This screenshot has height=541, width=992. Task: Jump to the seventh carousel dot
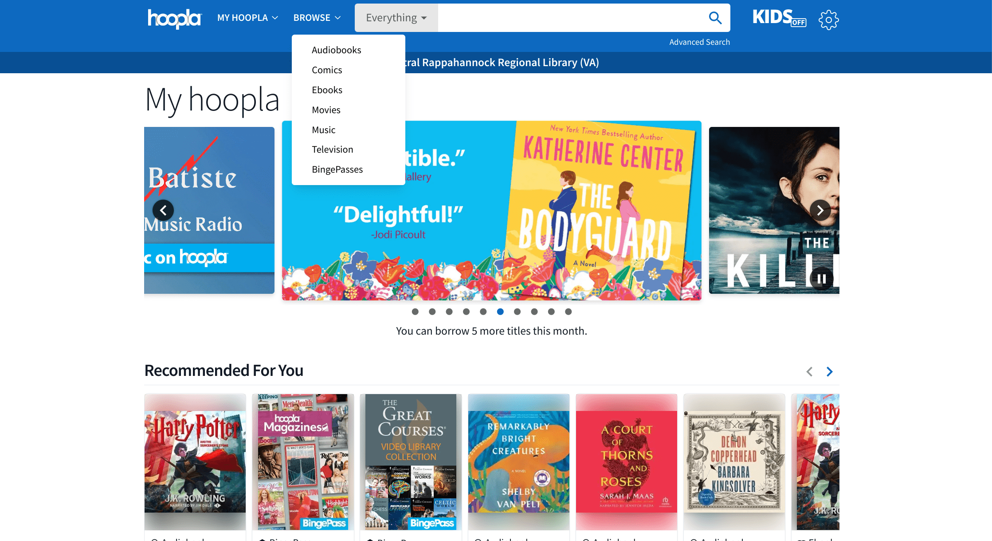(517, 312)
